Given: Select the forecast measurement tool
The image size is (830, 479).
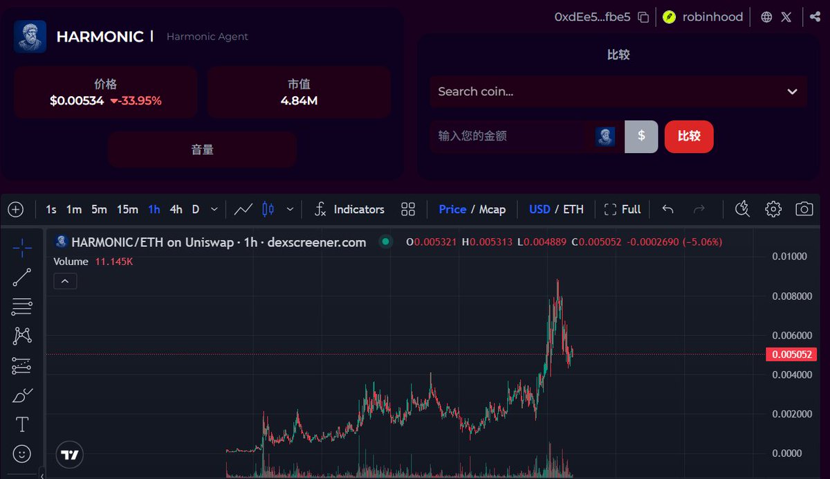Looking at the screenshot, I should [x=22, y=366].
